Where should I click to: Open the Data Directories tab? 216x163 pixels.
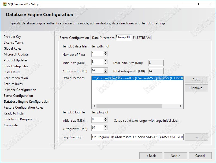(103, 38)
